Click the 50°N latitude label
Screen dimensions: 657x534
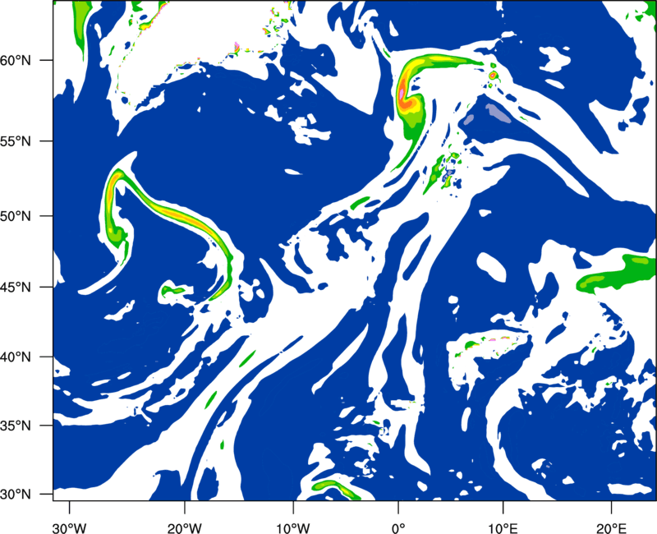(x=16, y=216)
